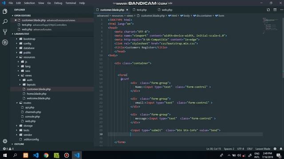The width and height of the screenshot is (284, 159).
Task: Show errors and warnings in the status bar
Action: pyautogui.click(x=8, y=149)
